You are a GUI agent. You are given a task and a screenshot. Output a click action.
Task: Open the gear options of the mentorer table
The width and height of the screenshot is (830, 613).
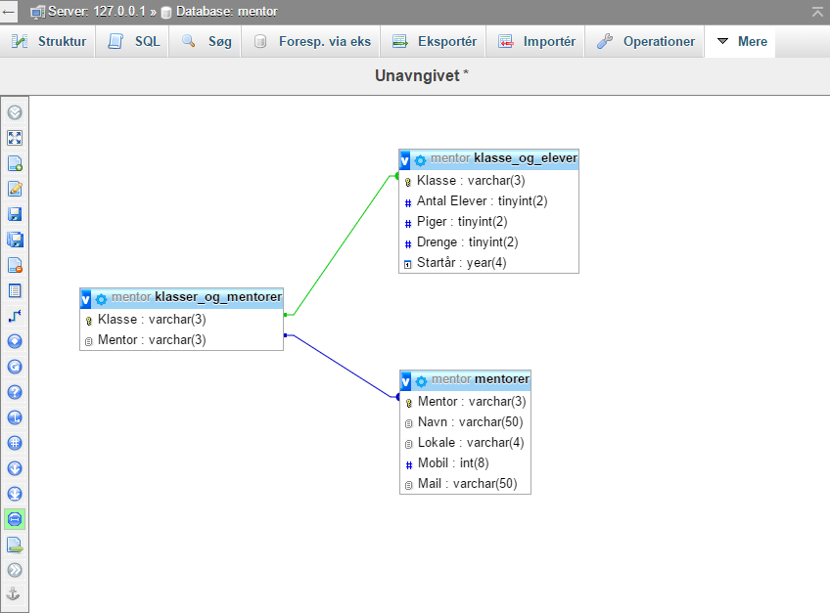[421, 381]
